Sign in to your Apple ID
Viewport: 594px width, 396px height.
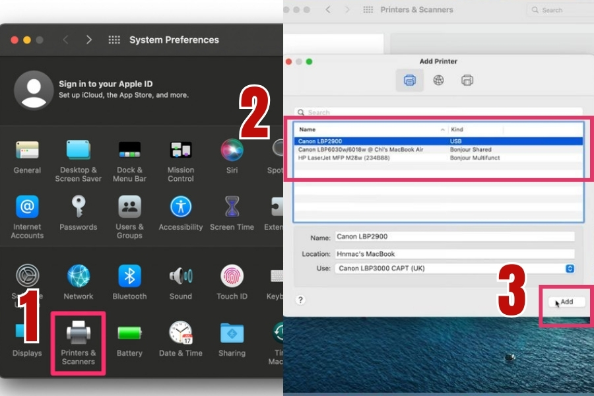106,89
